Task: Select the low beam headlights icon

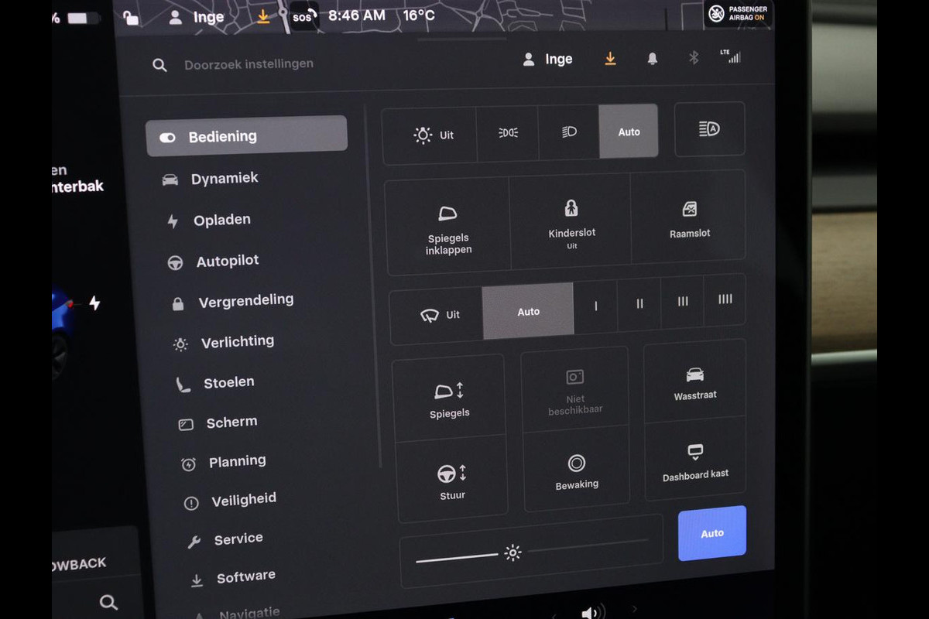Action: point(569,132)
